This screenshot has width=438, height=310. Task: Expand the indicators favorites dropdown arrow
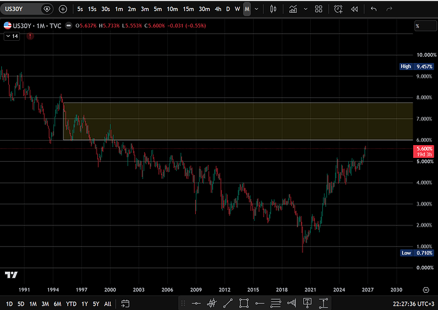tap(306, 10)
